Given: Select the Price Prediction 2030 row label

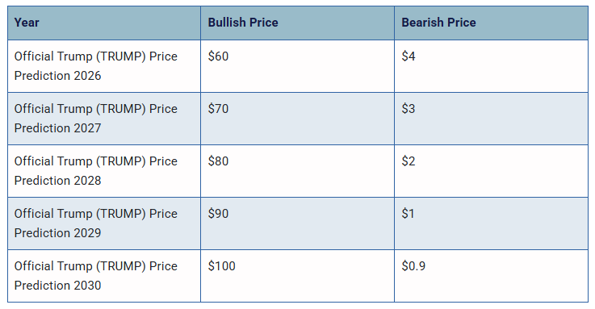Looking at the screenshot, I should pyautogui.click(x=95, y=276).
